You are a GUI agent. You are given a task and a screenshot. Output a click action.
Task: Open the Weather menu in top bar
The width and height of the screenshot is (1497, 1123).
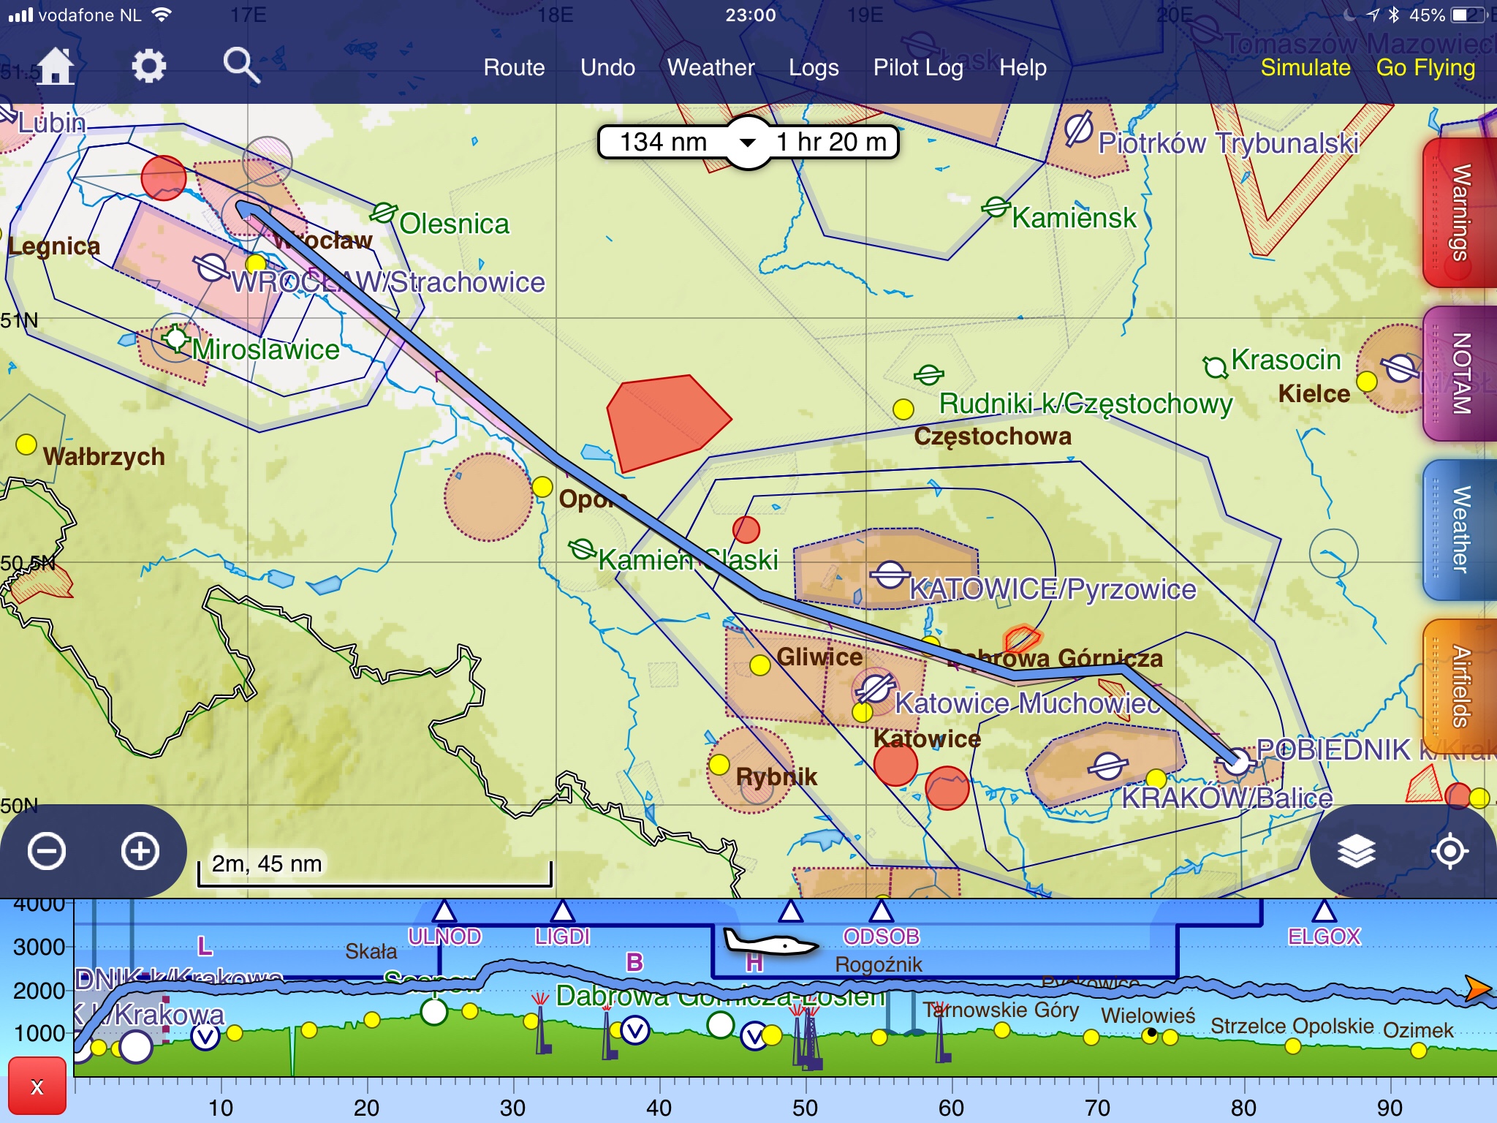coord(710,67)
